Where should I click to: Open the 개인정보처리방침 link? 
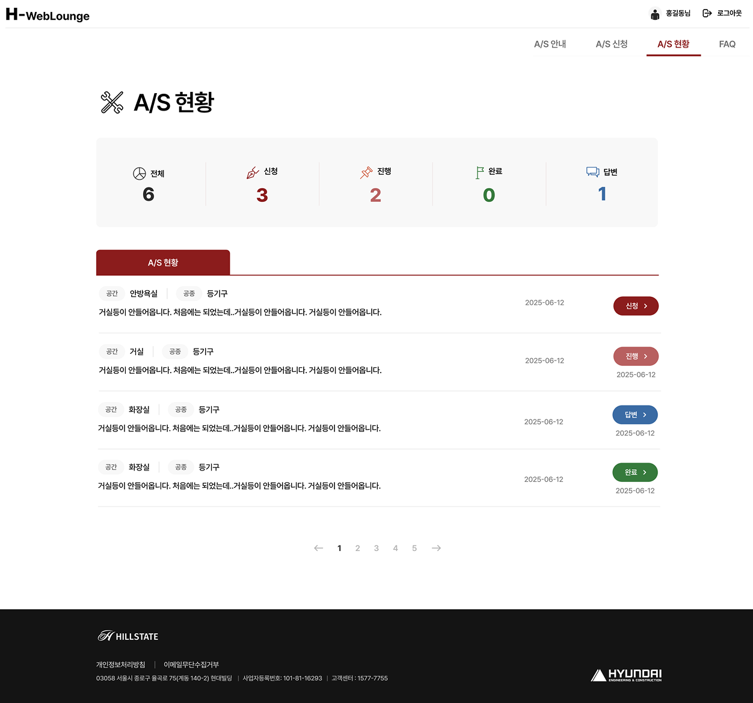(121, 665)
